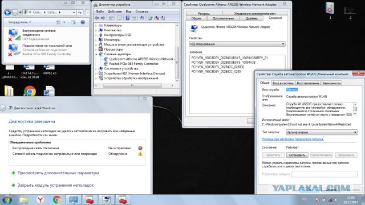365x205 pixels.
Task: Collapse Сетевые адаптеры node
Action: 96,54
